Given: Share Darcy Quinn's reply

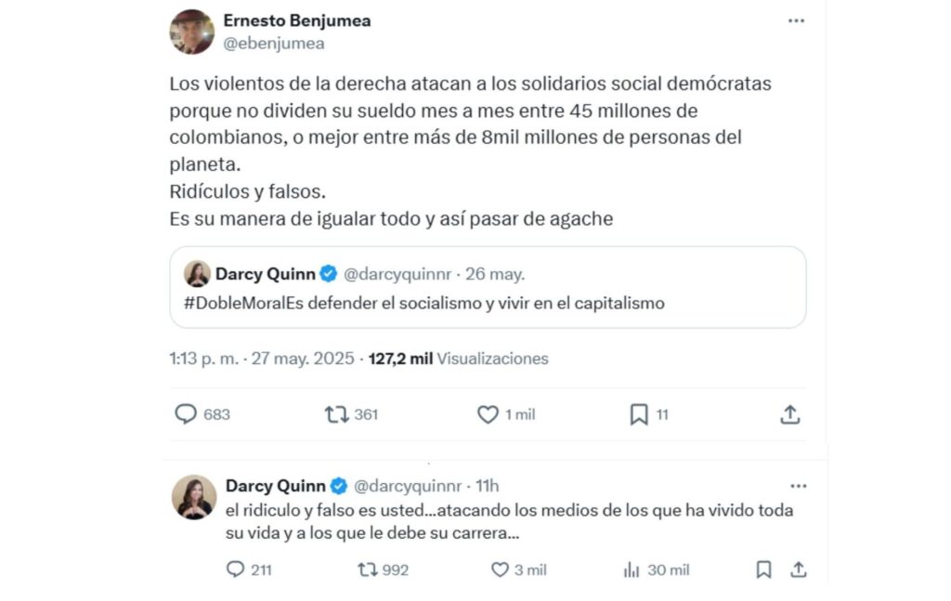Looking at the screenshot, I should click(x=797, y=569).
